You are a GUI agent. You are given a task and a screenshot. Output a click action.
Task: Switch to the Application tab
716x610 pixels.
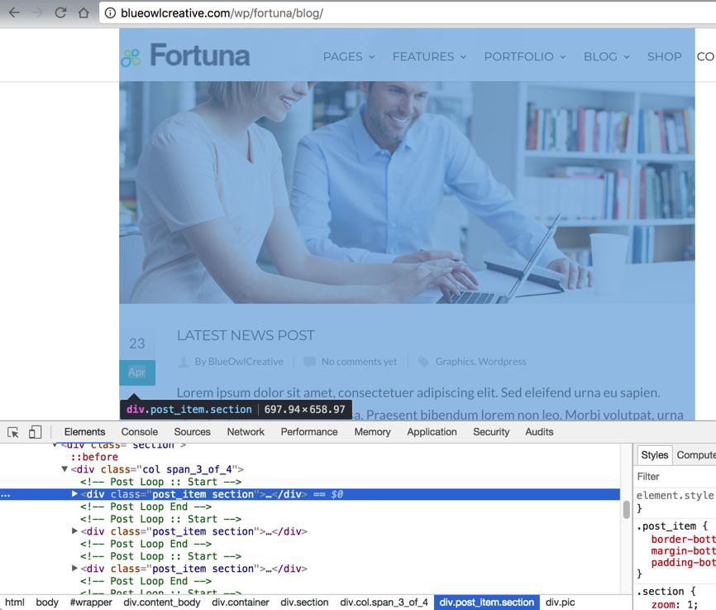(x=432, y=432)
